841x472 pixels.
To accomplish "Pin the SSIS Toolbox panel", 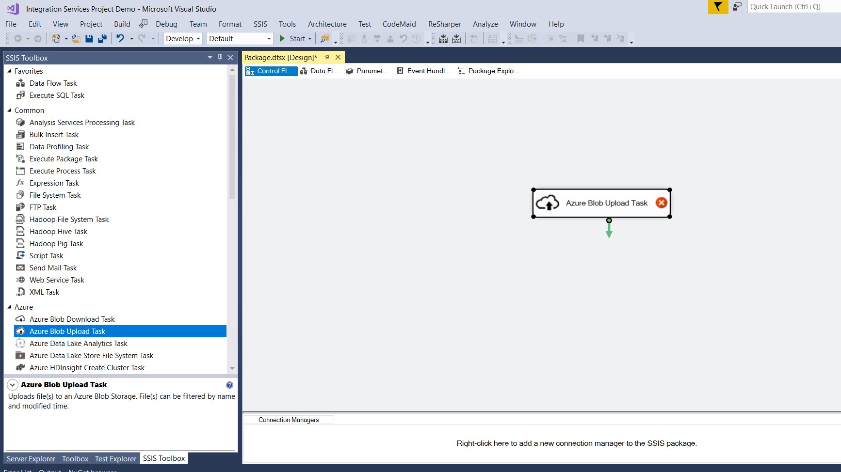I will coord(220,58).
